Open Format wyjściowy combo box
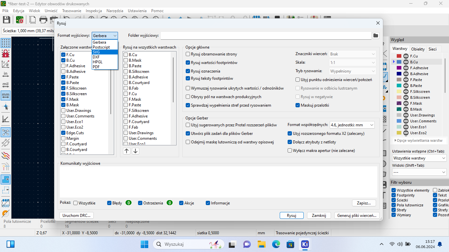This screenshot has width=449, height=252. coord(105,35)
